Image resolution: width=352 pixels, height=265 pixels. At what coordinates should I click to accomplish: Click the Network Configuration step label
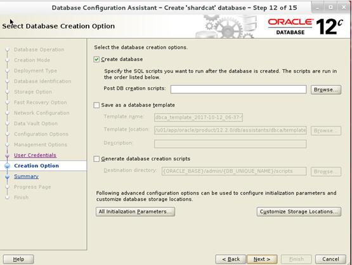(x=41, y=113)
